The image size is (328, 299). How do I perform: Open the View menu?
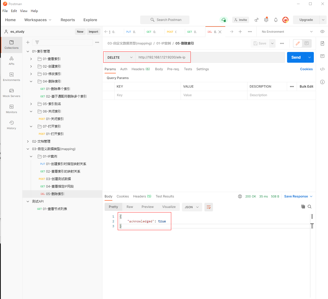(x=24, y=11)
